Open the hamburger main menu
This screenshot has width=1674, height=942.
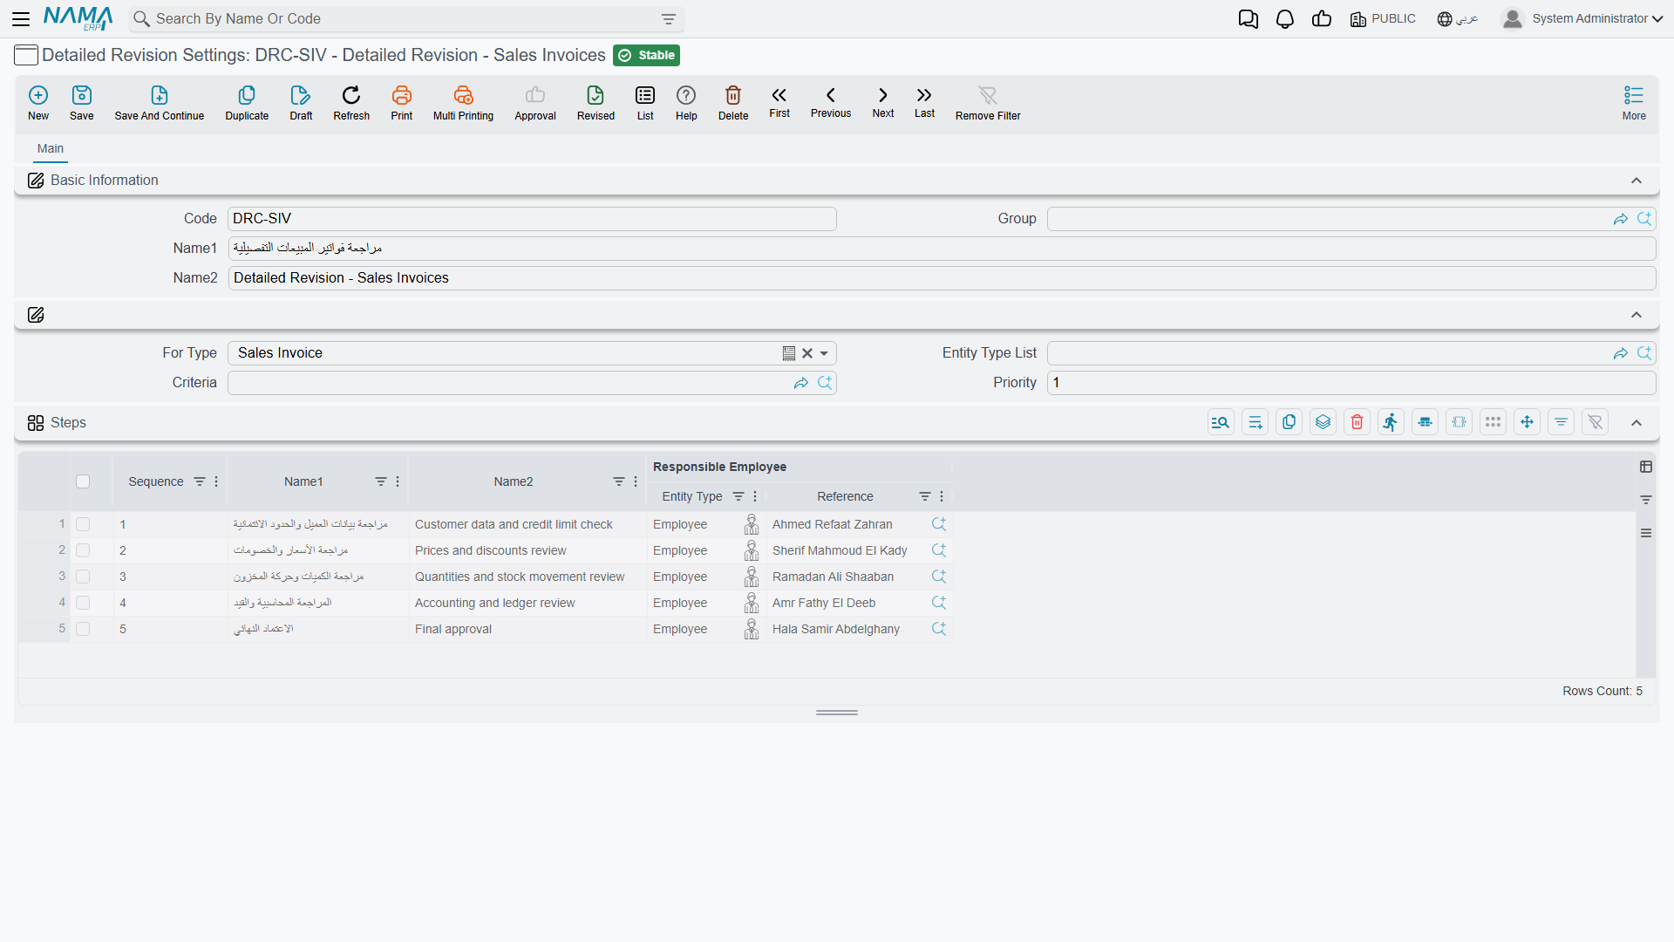[22, 19]
